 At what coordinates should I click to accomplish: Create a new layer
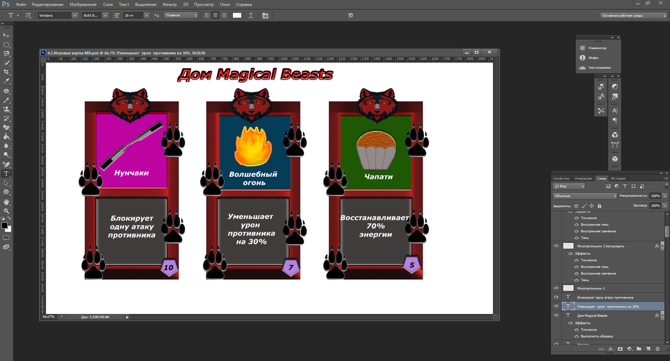tap(648, 348)
